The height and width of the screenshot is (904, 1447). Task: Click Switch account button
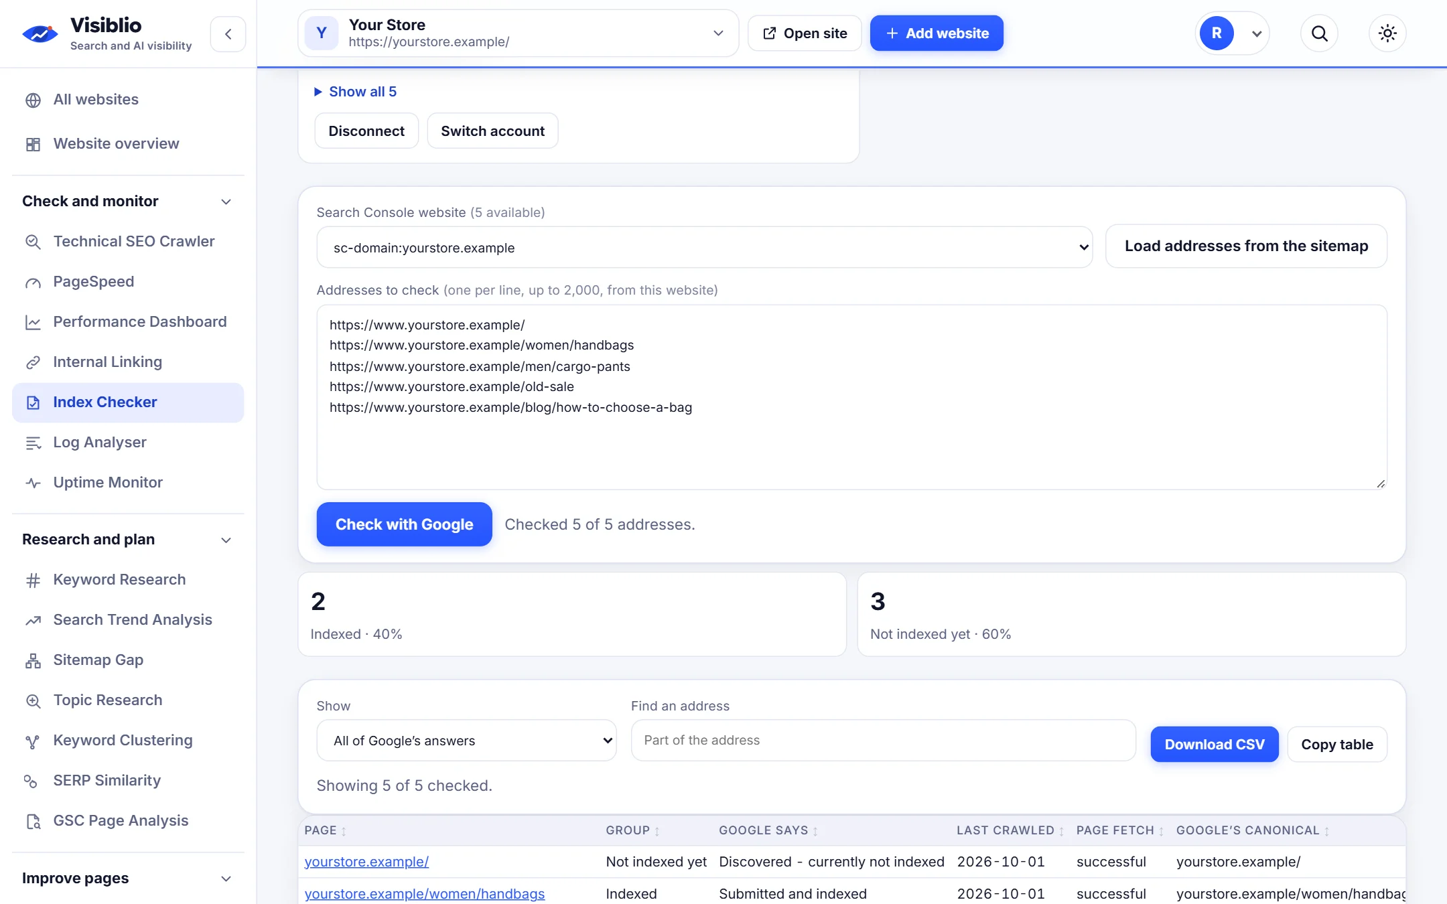492,131
